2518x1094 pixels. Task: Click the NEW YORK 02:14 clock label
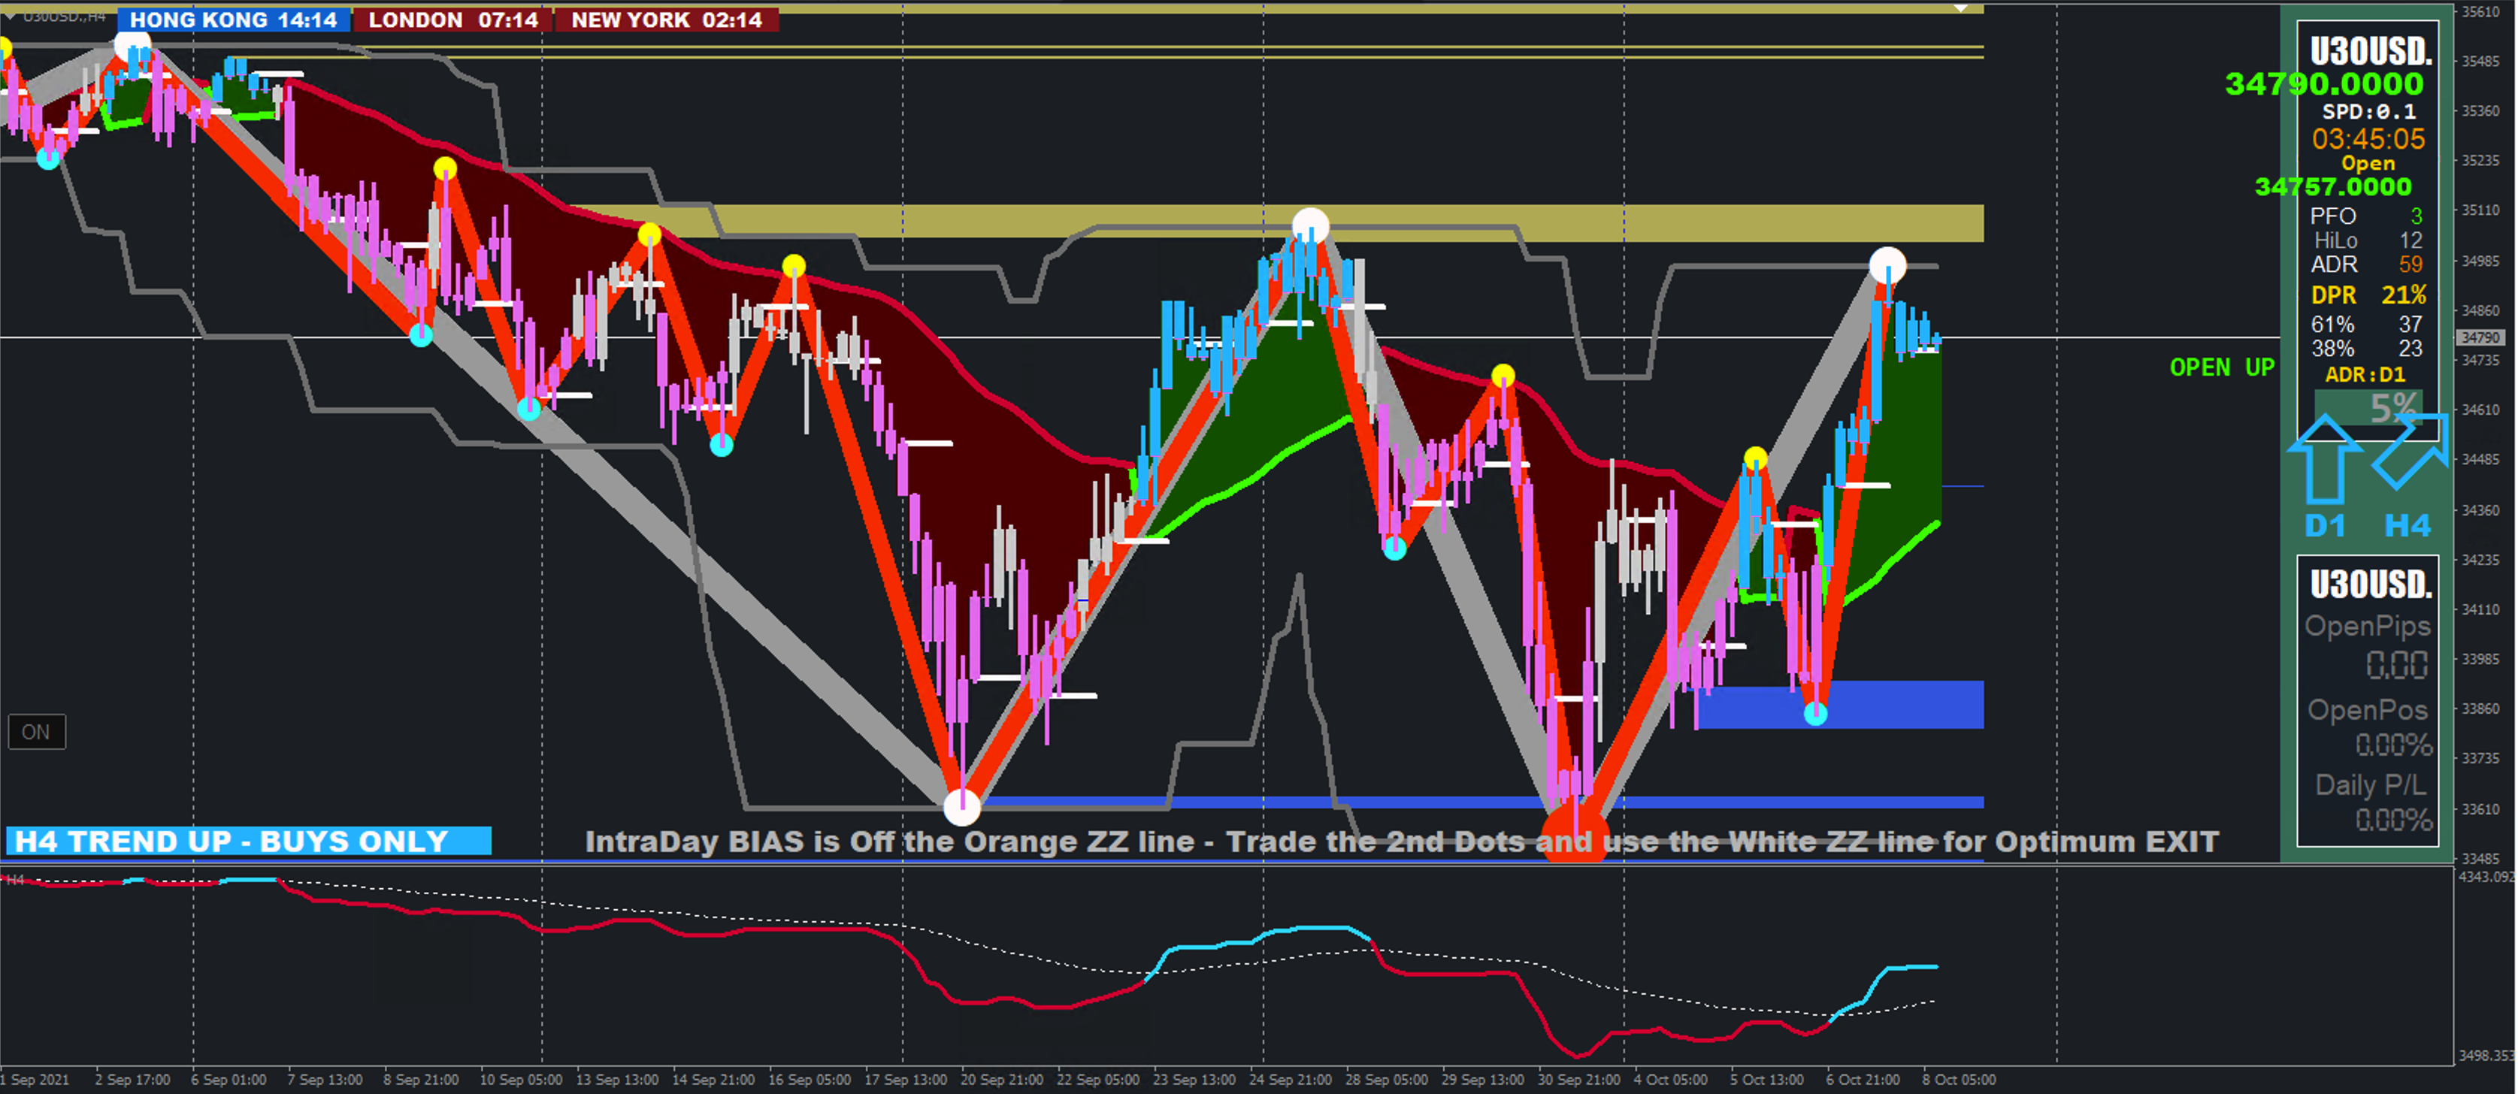[667, 20]
